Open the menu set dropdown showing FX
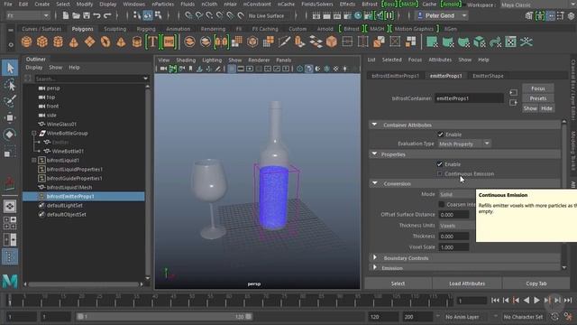The width and height of the screenshot is (577, 325). pyautogui.click(x=28, y=16)
